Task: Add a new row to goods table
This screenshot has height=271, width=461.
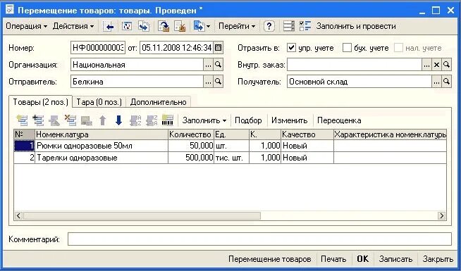Action: pyautogui.click(x=22, y=120)
